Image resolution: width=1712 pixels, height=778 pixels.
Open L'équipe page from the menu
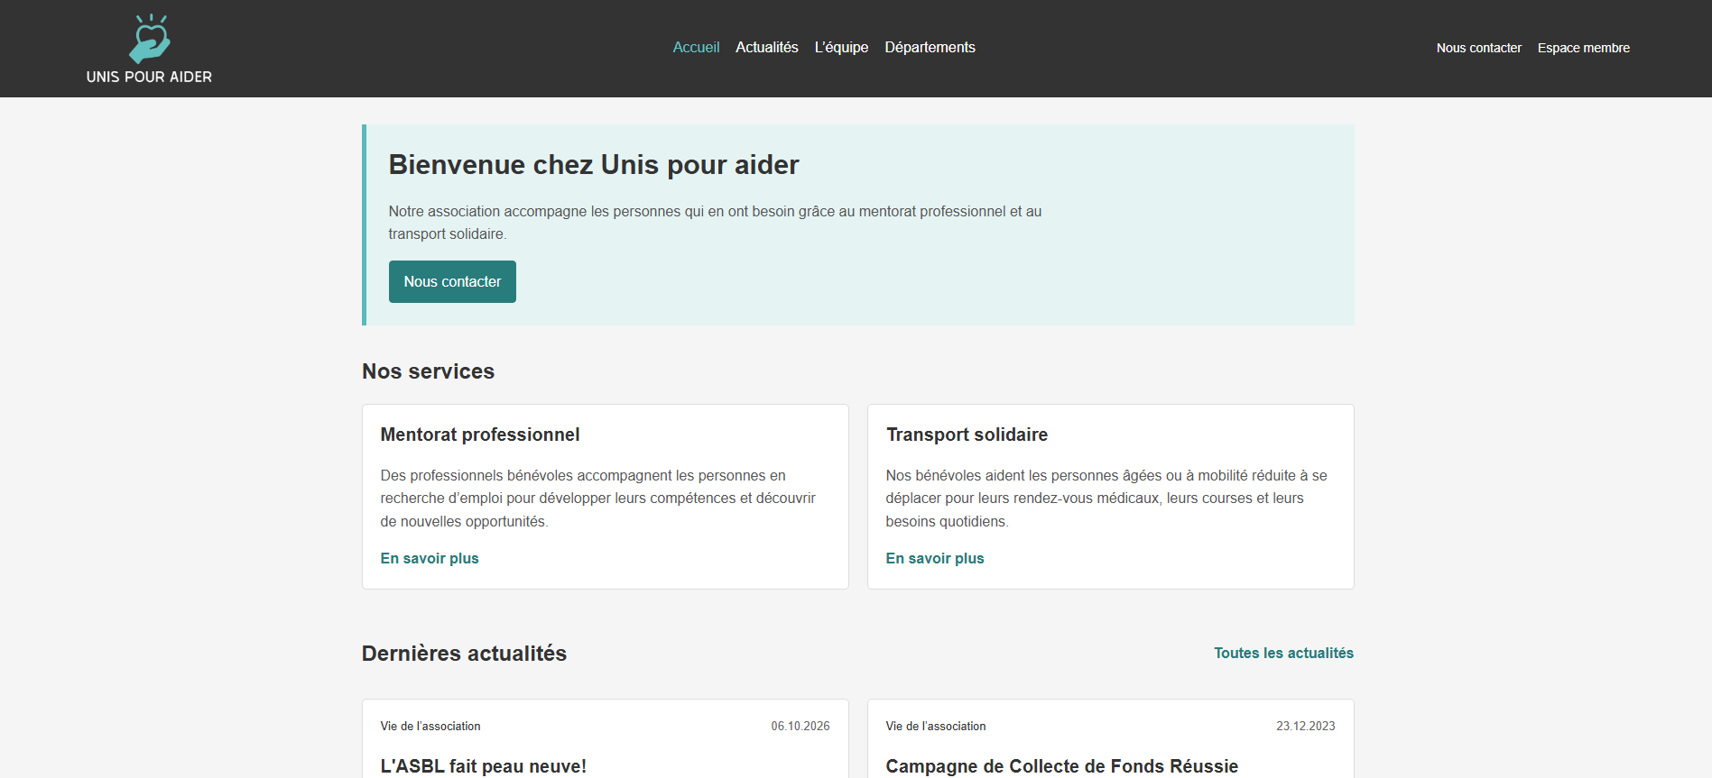click(x=841, y=48)
